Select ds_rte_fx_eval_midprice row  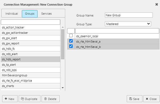pos(31,81)
